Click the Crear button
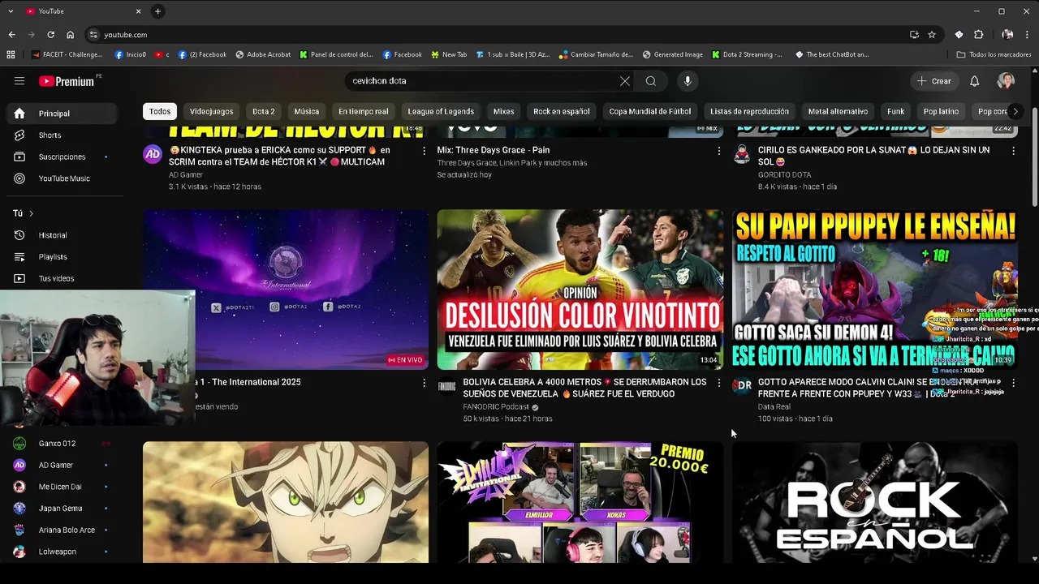1039x584 pixels. pyautogui.click(x=934, y=81)
